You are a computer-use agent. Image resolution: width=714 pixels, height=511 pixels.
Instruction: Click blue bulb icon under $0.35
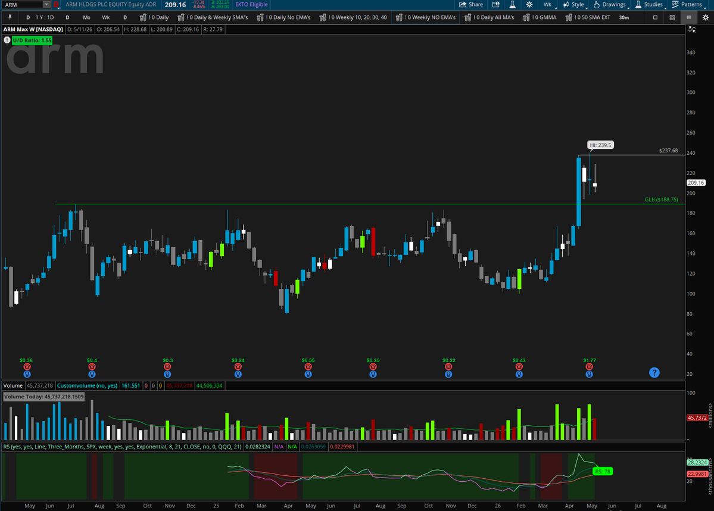[x=373, y=375]
